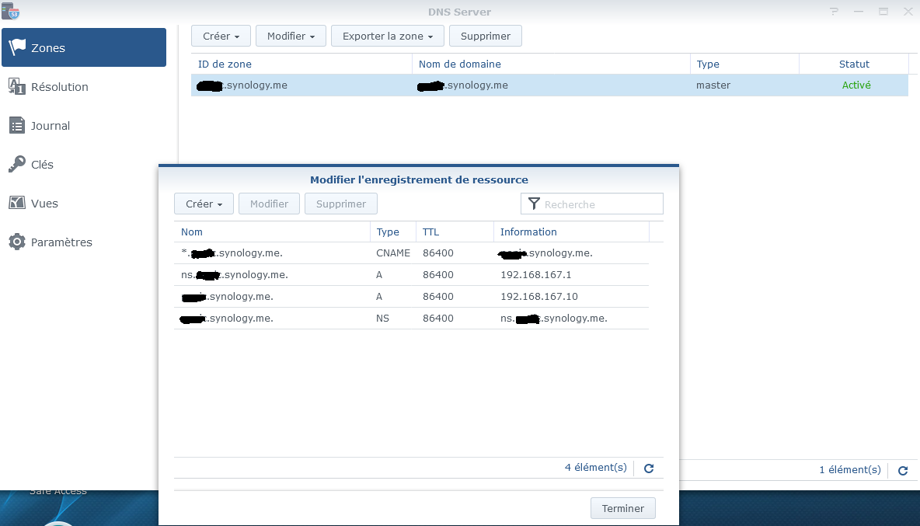Viewport: 920px width, 526px height.
Task: Click the Résolution icon in sidebar
Action: [x=17, y=86]
